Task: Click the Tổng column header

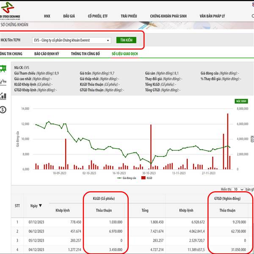Action: [x=145, y=210]
